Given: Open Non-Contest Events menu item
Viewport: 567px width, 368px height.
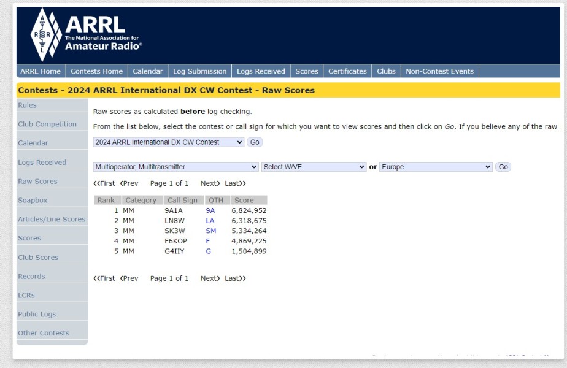Looking at the screenshot, I should point(440,71).
